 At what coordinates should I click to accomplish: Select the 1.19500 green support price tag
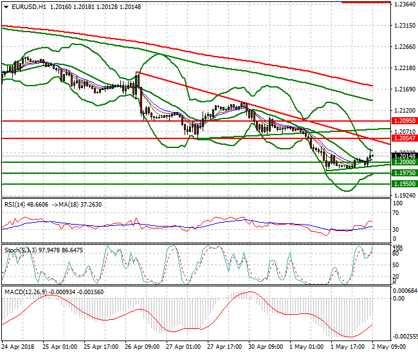pos(404,183)
